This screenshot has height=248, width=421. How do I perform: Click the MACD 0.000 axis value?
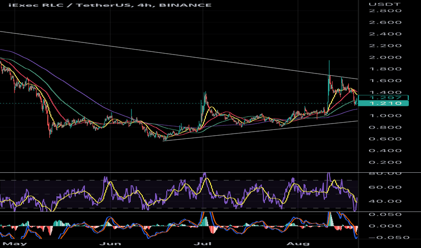[385, 226]
